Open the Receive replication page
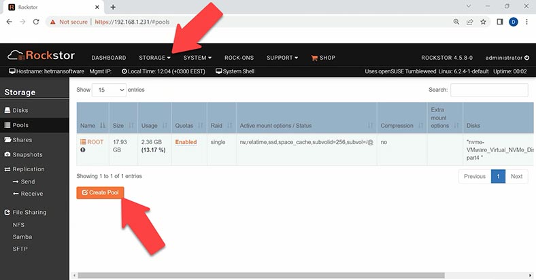This screenshot has width=536, height=280. tap(28, 194)
